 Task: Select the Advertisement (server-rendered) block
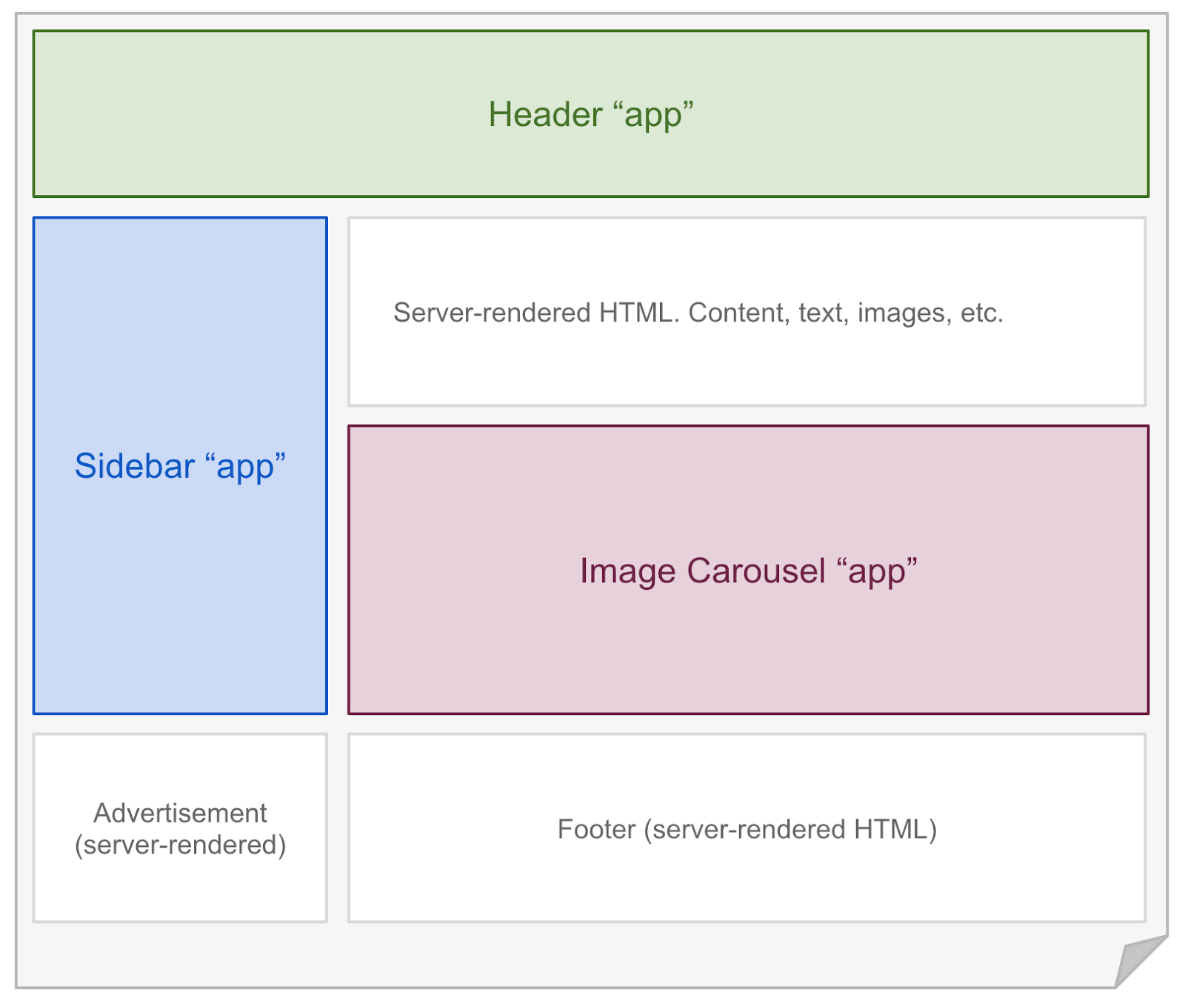point(179,828)
